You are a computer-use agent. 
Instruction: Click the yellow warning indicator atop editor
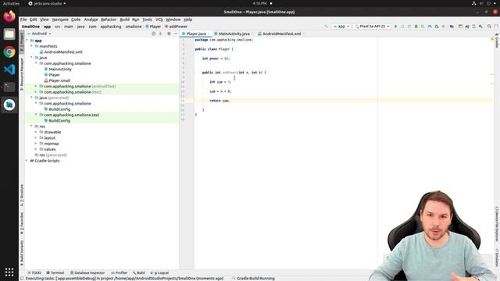(492, 39)
